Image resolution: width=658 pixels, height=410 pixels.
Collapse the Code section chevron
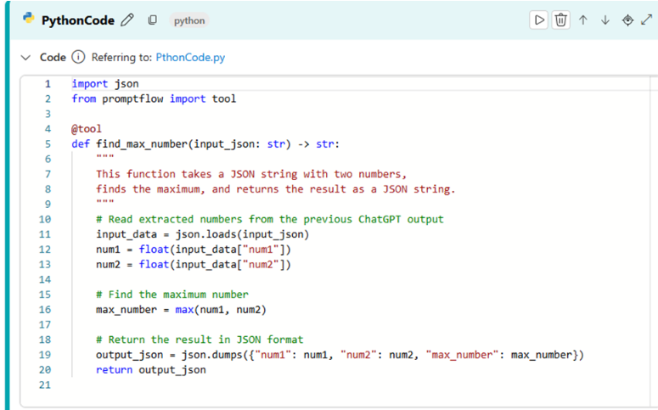click(26, 58)
